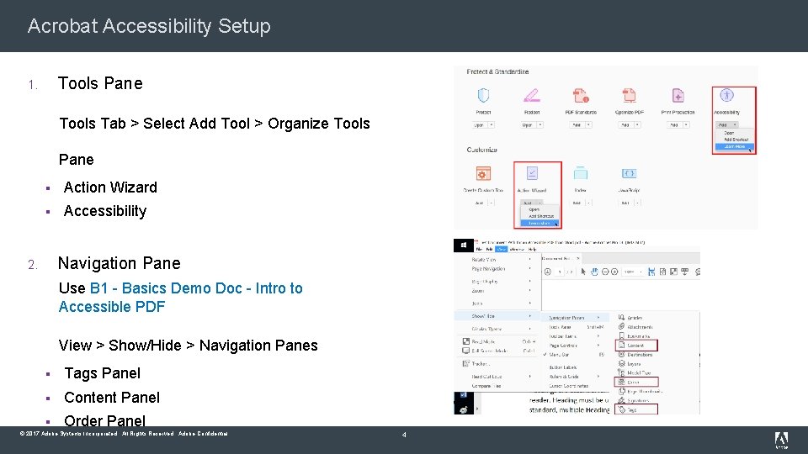Activate the Hand pan tool
Screen dimensions: 808x454
[x=594, y=272]
